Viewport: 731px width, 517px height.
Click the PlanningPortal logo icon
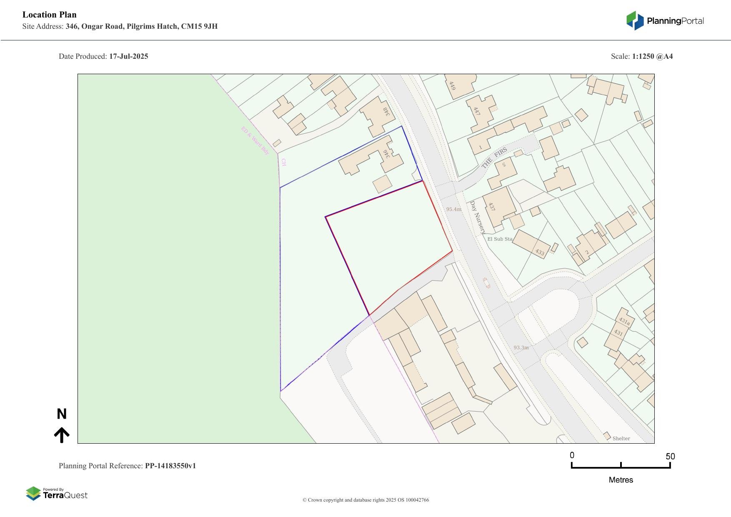click(x=635, y=20)
